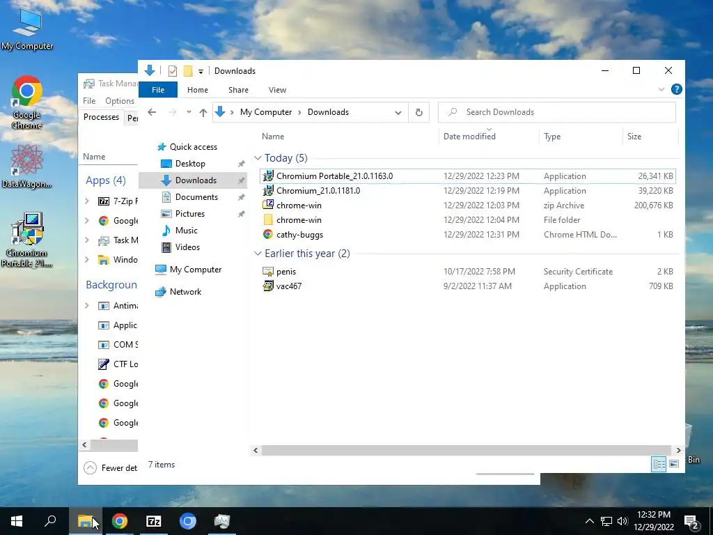Collapse the Today (5) group
The image size is (713, 535).
tap(258, 158)
